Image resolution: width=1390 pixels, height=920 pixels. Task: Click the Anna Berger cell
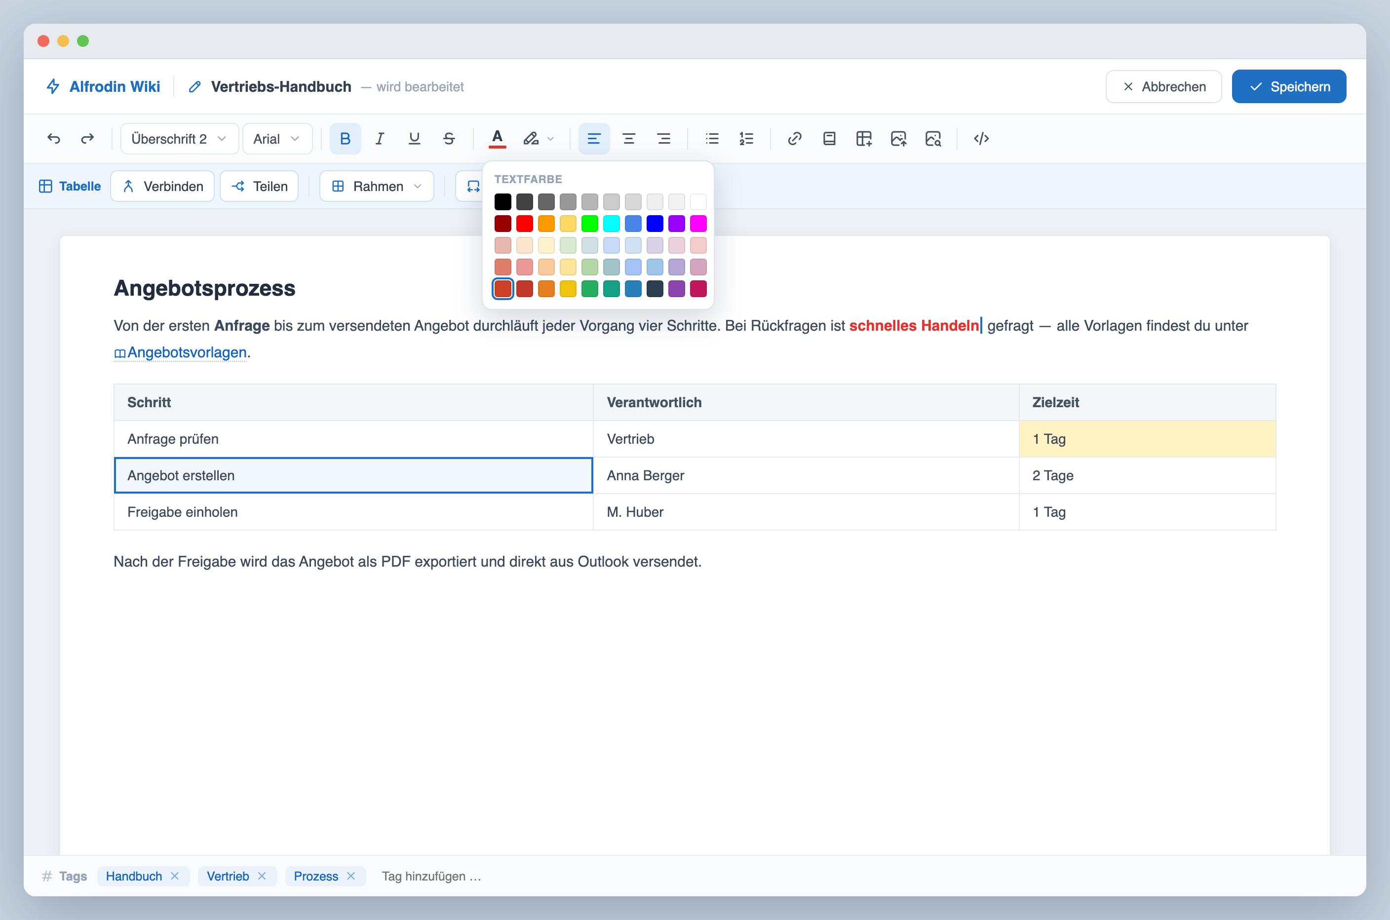[806, 475]
